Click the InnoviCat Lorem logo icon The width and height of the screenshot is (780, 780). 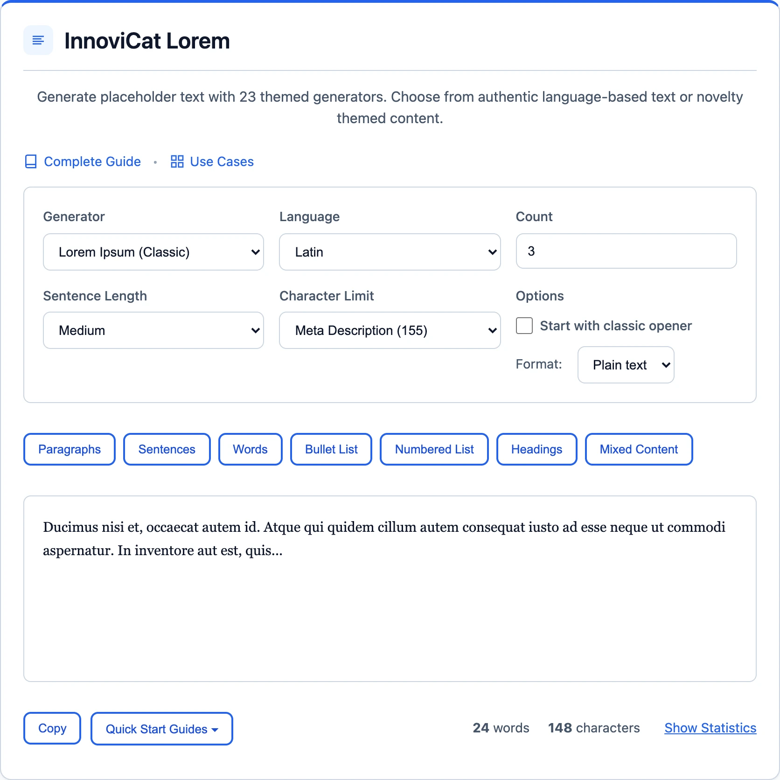coord(38,41)
